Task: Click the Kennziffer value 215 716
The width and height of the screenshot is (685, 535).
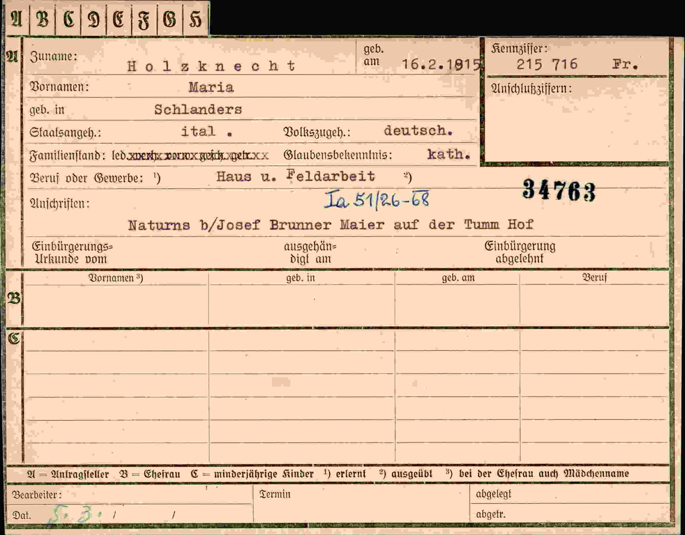Action: coord(547,64)
